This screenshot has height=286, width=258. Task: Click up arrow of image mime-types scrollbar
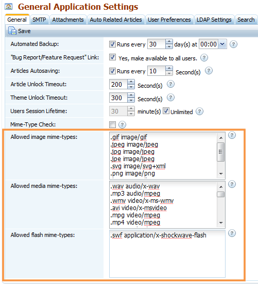click(x=221, y=138)
